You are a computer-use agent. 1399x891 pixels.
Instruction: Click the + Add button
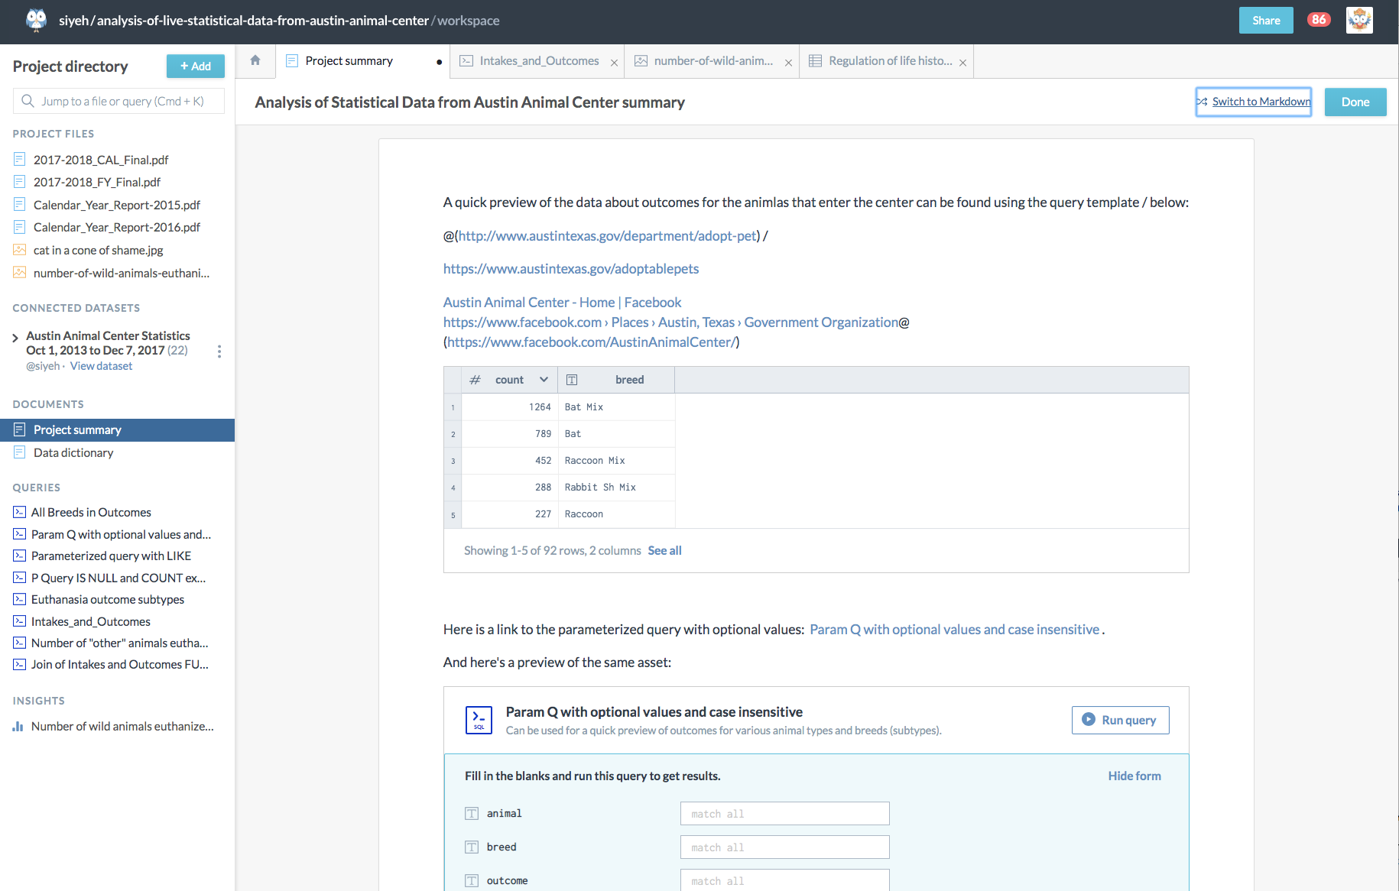pyautogui.click(x=196, y=66)
